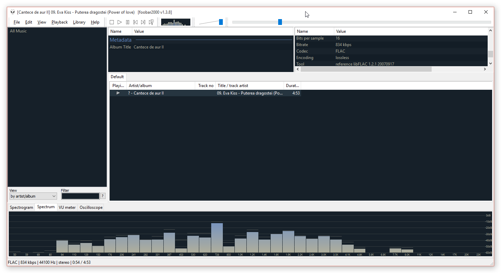Click the 'Track no' column header
This screenshot has width=501, height=273.
[x=205, y=86]
